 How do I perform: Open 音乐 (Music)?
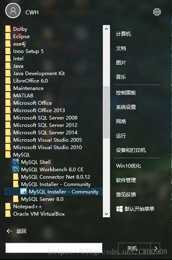click(121, 77)
